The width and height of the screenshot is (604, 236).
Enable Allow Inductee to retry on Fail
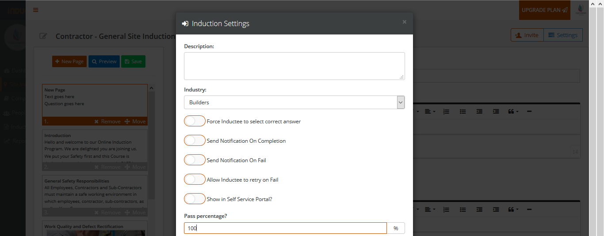195,179
